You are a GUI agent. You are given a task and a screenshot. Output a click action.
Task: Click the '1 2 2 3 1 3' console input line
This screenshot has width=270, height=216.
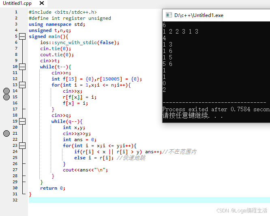coord(180,32)
